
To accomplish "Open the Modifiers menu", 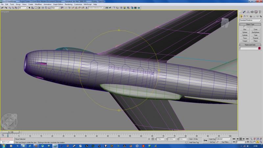I will (x=38, y=4).
